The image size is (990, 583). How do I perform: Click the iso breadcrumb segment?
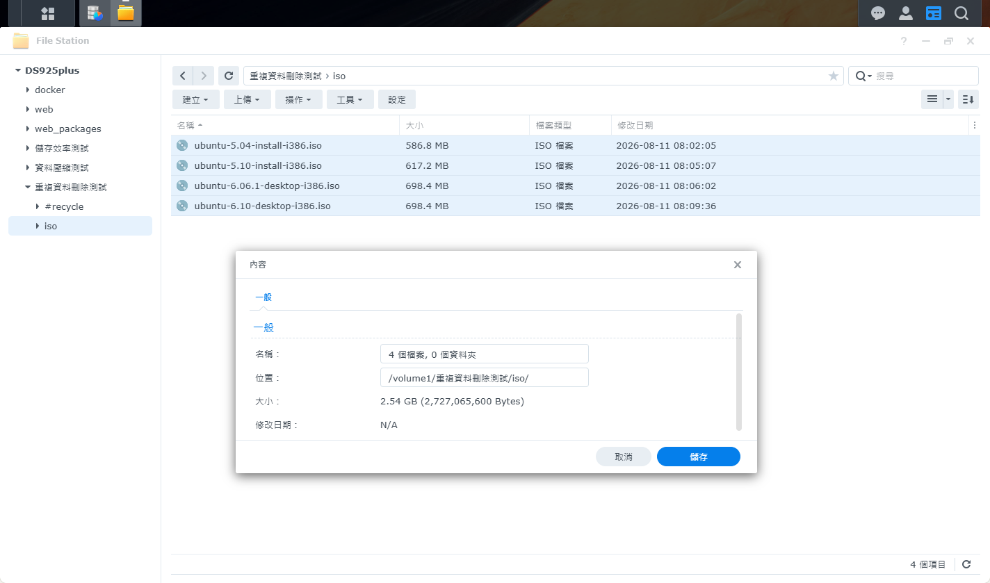pos(339,76)
